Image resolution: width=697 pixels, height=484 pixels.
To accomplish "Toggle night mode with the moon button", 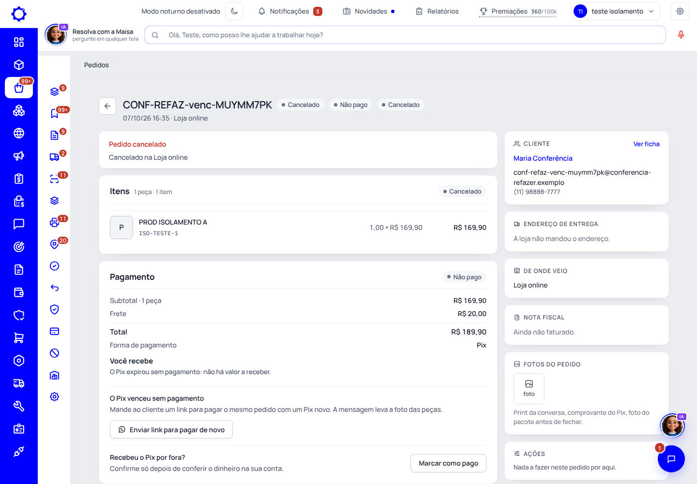I will (x=234, y=11).
